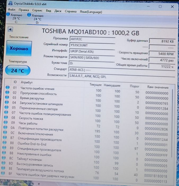Open the Диск menu
Screen dimensions: 179x186
click(58, 11)
